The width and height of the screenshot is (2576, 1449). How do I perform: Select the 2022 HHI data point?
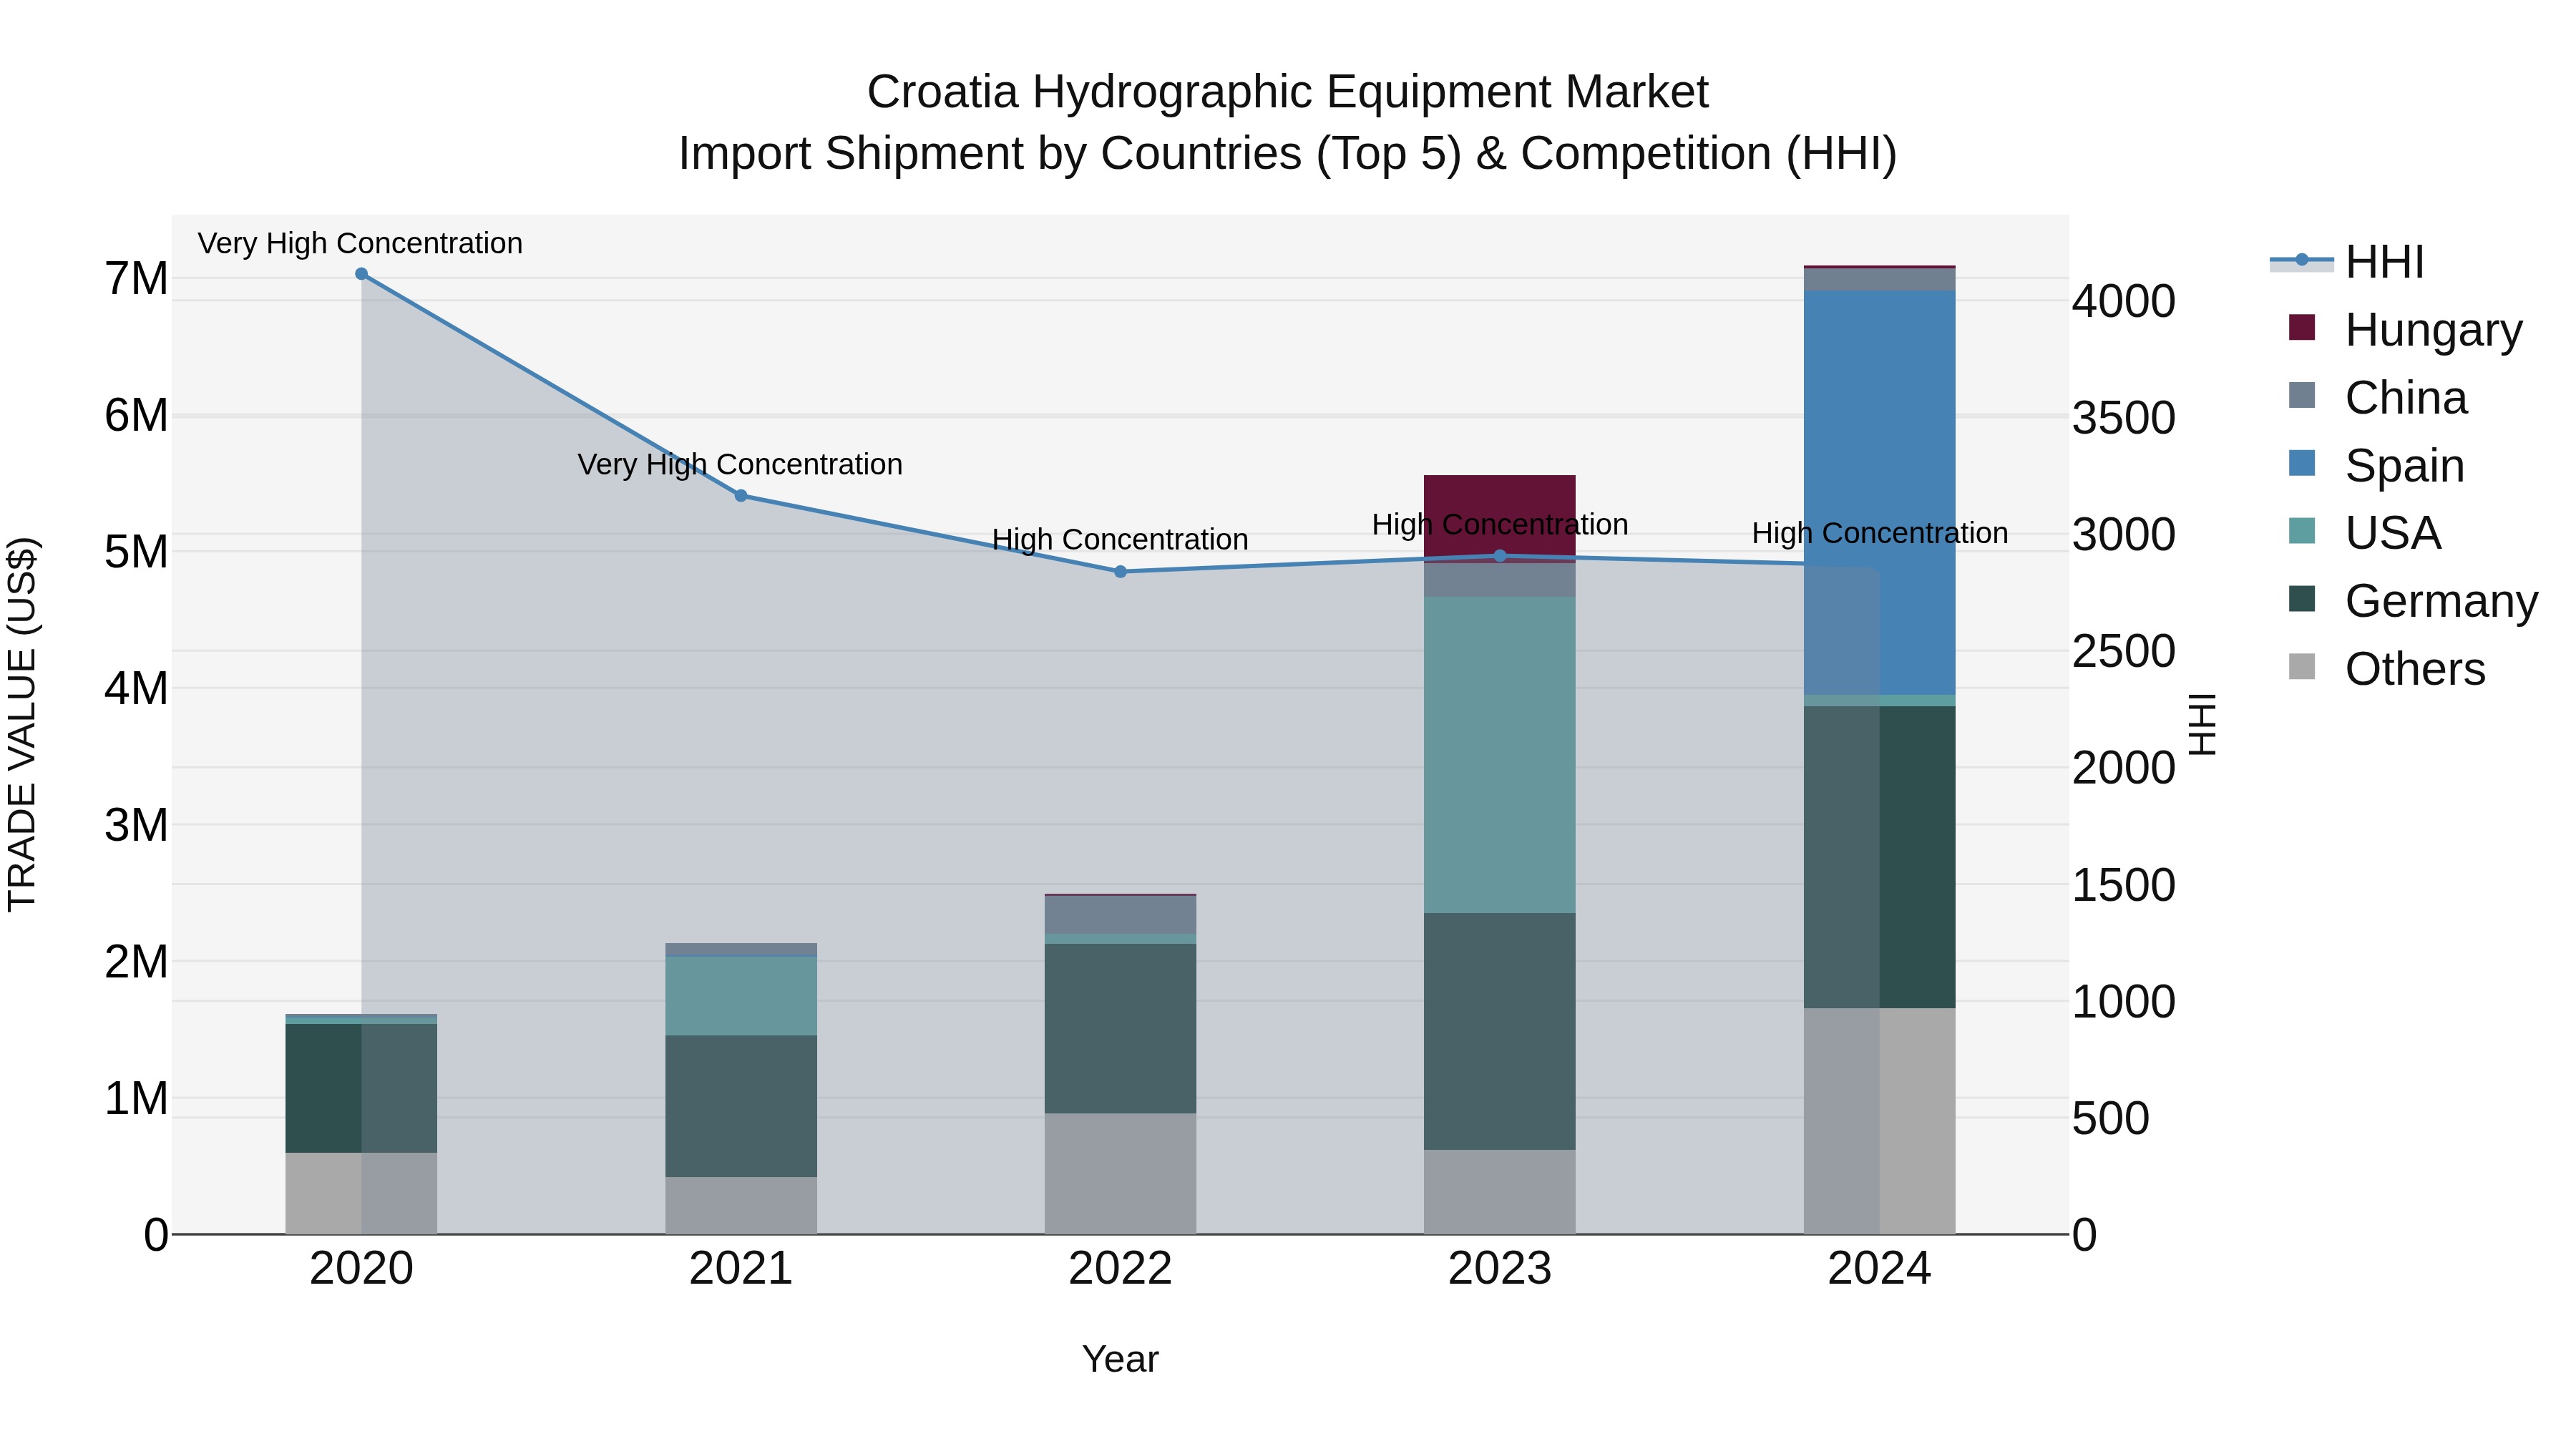pos(1120,572)
